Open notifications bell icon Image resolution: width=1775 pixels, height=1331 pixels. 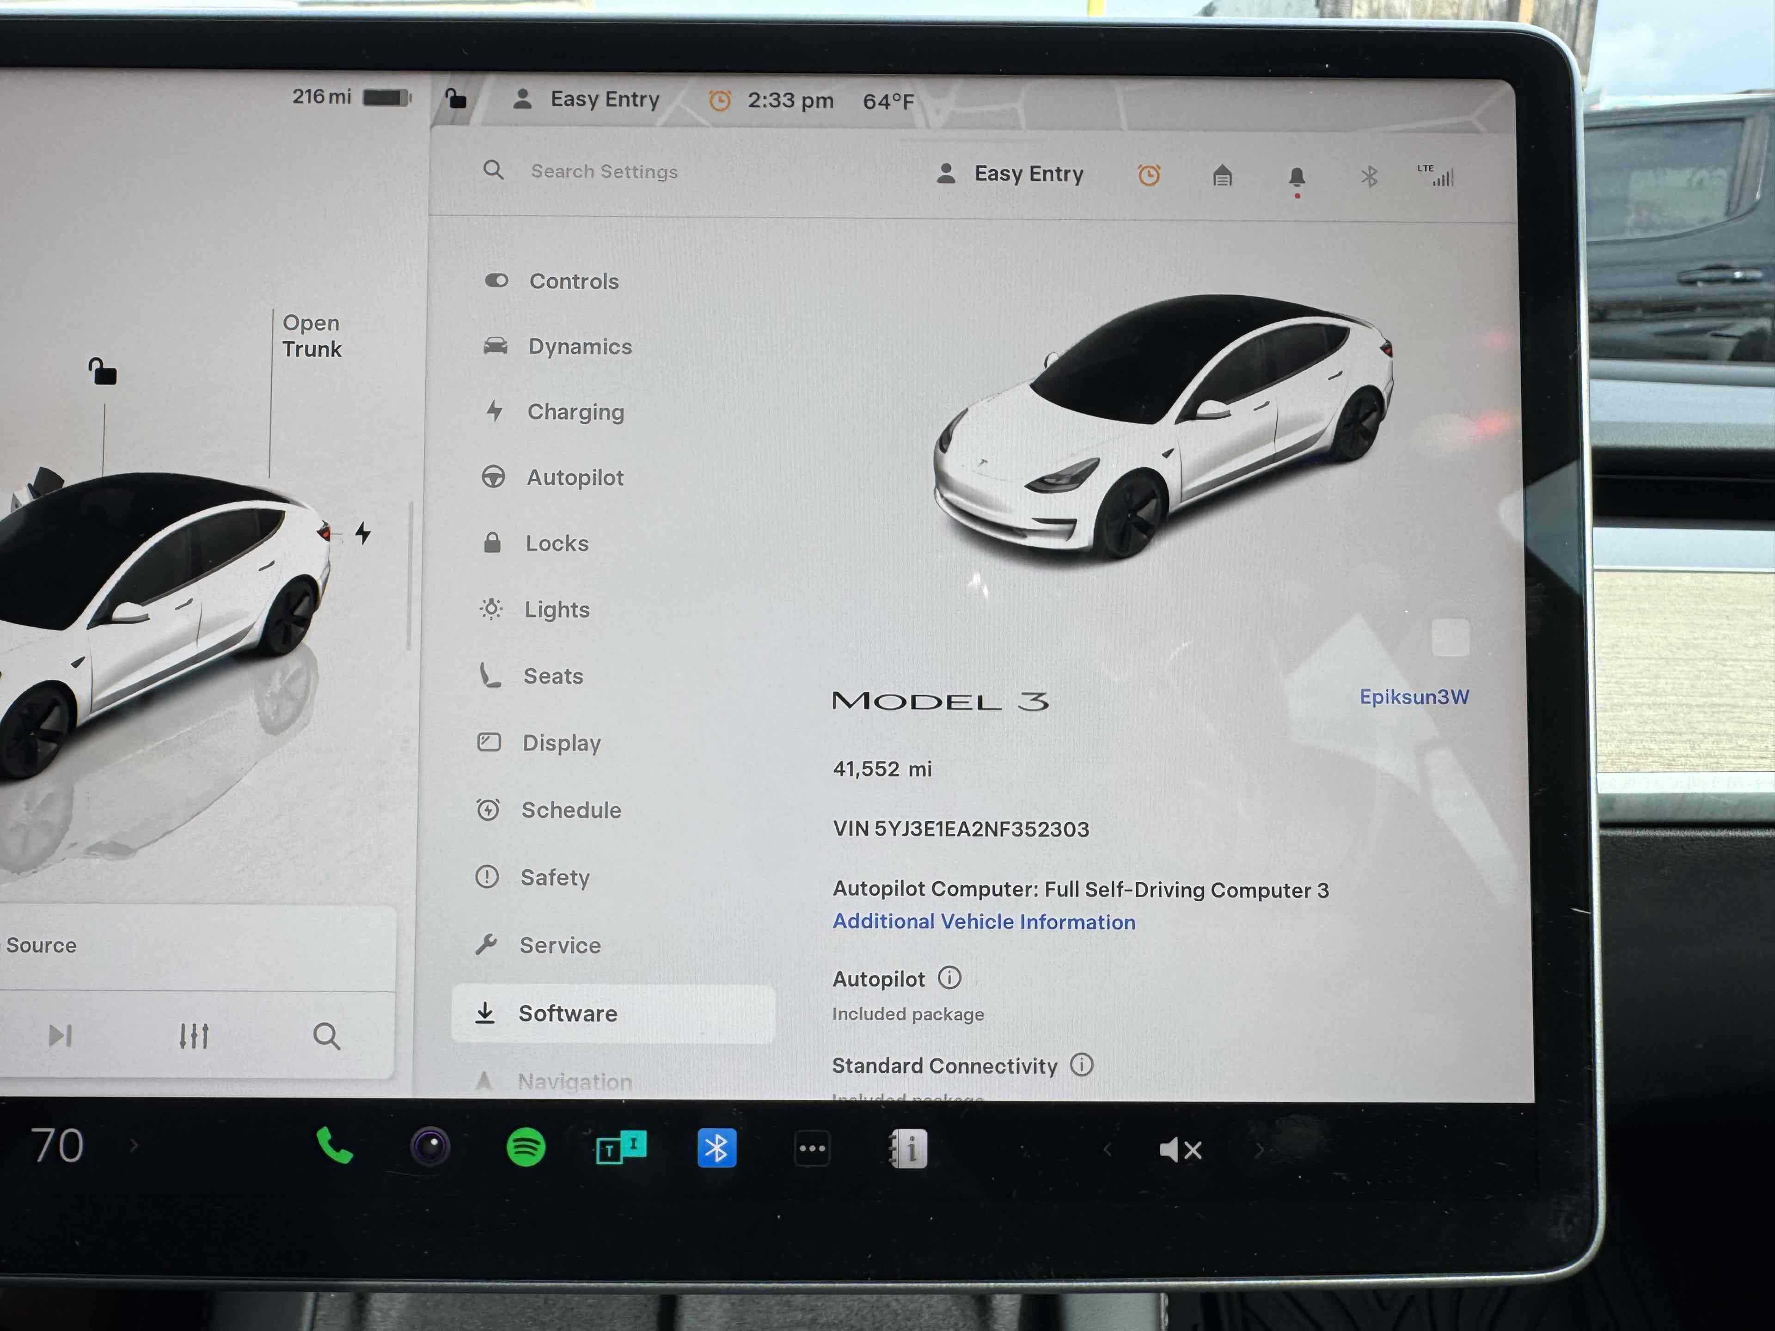point(1296,177)
